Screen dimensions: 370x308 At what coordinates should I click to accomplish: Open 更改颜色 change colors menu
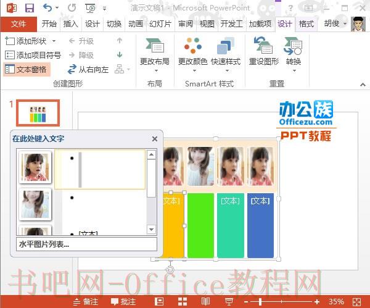click(x=193, y=55)
